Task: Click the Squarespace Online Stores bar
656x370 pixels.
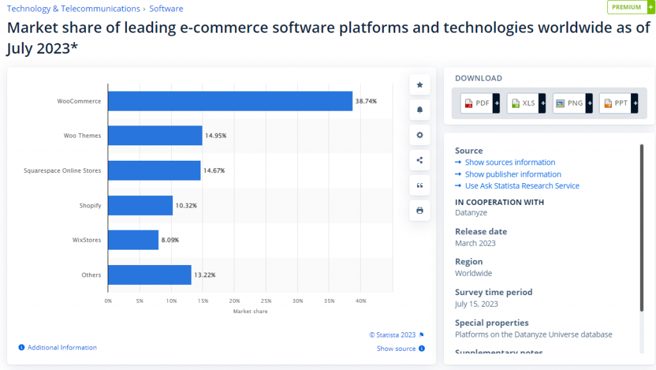Action: tap(154, 170)
